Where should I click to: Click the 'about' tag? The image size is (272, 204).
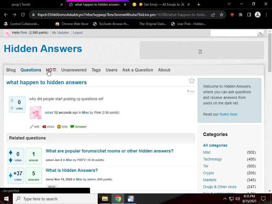click(x=52, y=186)
